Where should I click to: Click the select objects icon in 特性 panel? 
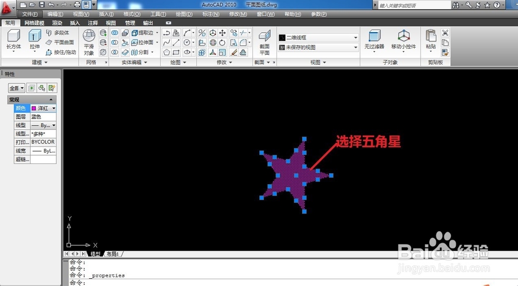41,88
